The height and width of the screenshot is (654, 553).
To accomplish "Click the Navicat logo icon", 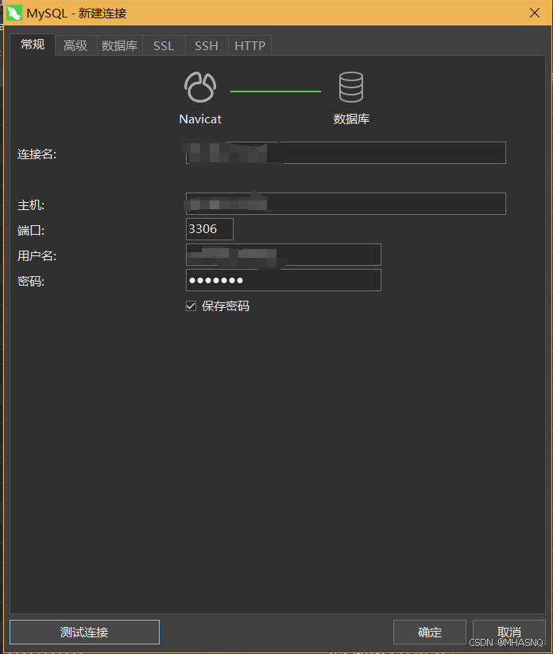I will [200, 88].
